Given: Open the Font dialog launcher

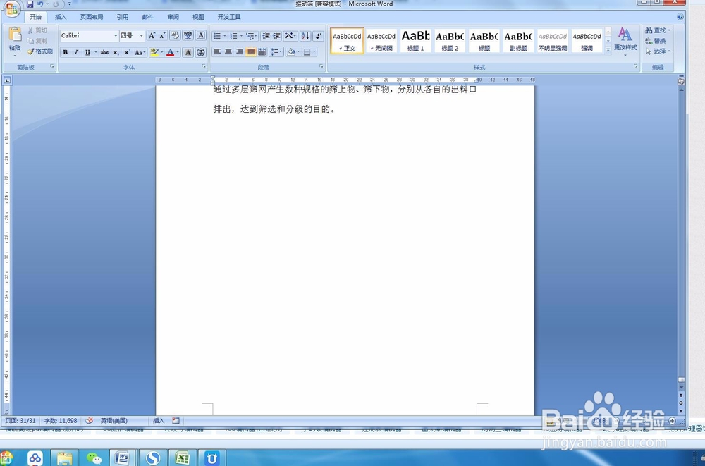Looking at the screenshot, I should point(204,66).
